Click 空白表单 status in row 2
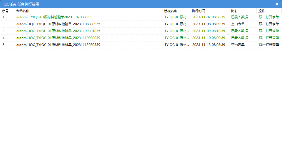The height and width of the screenshot is (163, 282). pos(238,24)
